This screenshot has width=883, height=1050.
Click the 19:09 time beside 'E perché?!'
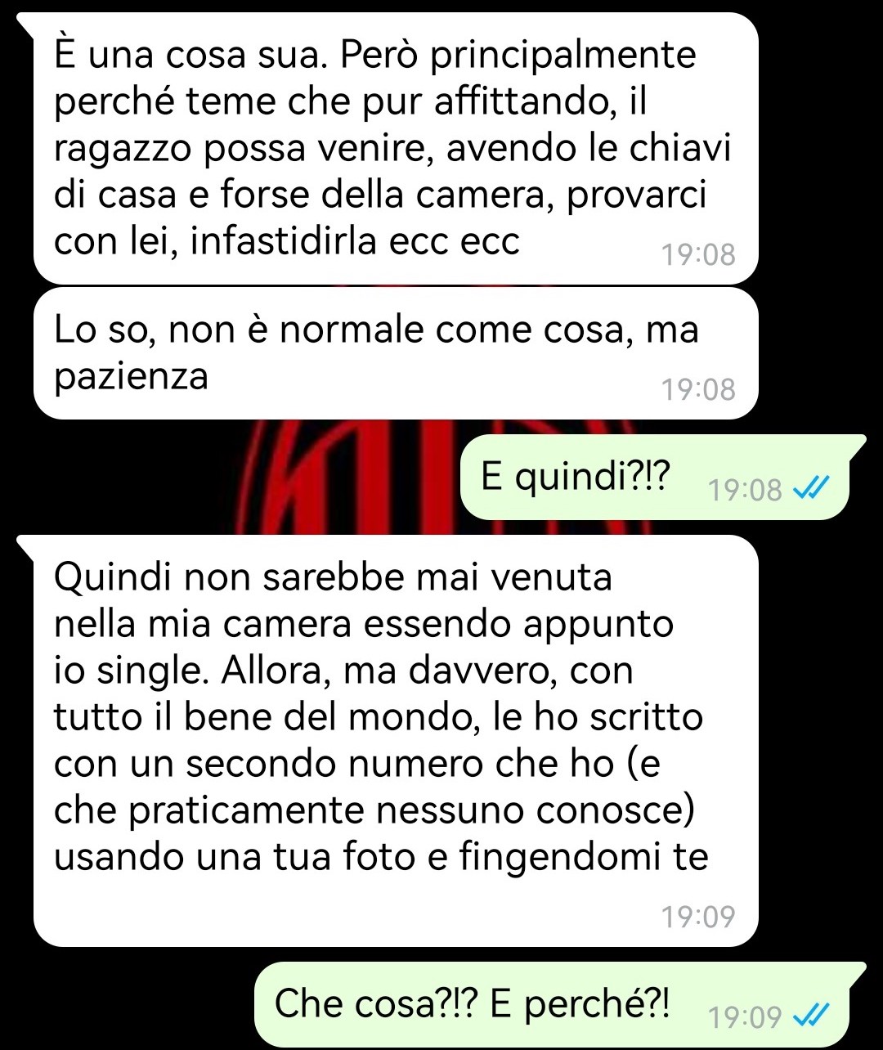point(745,1017)
